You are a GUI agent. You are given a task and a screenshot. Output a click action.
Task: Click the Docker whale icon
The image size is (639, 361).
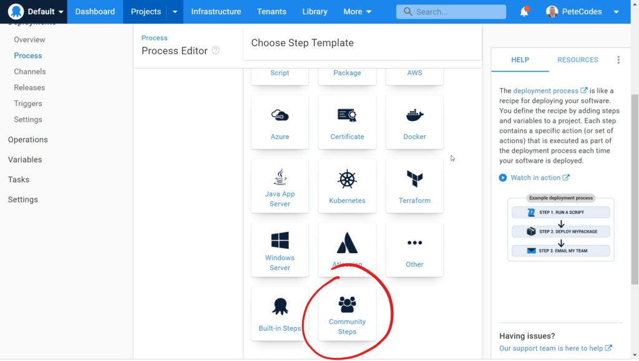(415, 115)
